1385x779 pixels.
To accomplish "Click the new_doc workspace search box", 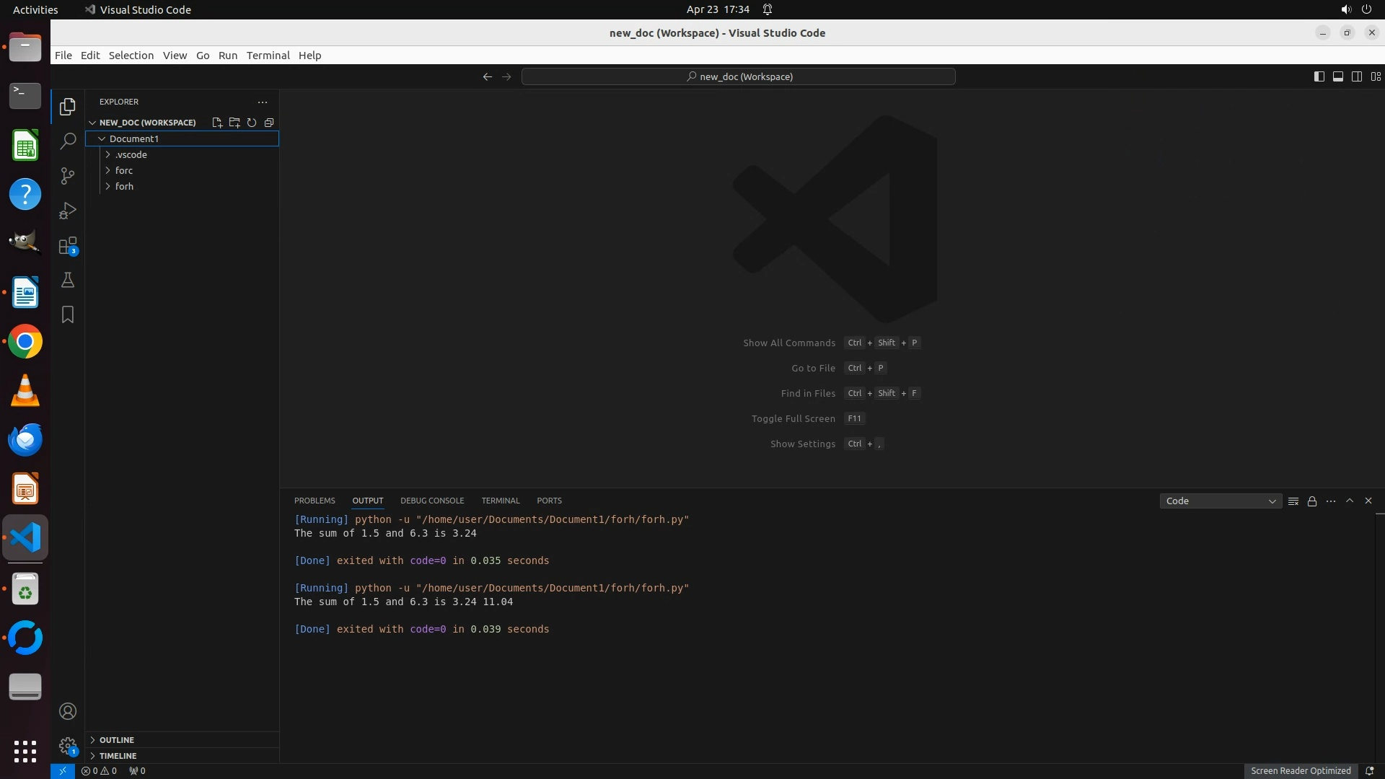I will point(739,76).
